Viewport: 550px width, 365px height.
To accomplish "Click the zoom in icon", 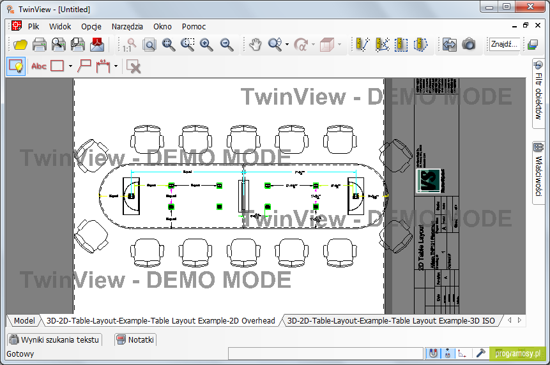I will [206, 45].
